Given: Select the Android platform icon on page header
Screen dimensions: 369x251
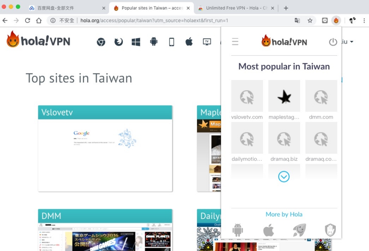Looking at the screenshot, I should pyautogui.click(x=154, y=42).
